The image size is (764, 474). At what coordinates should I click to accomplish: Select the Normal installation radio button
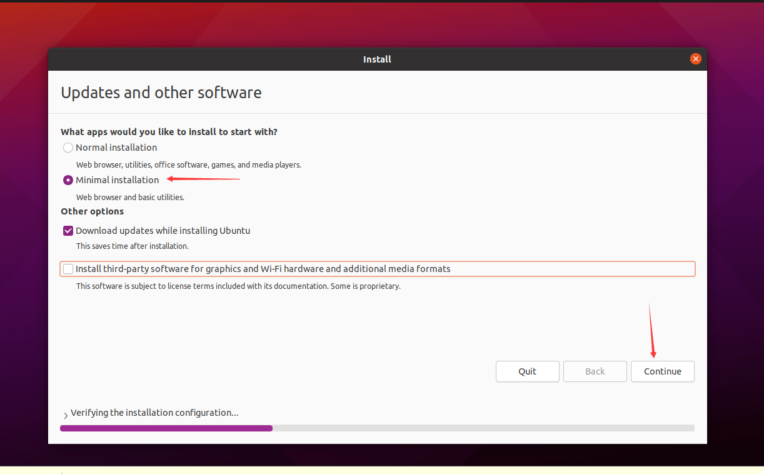coord(68,148)
